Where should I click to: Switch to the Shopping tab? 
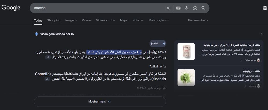[54, 20]
